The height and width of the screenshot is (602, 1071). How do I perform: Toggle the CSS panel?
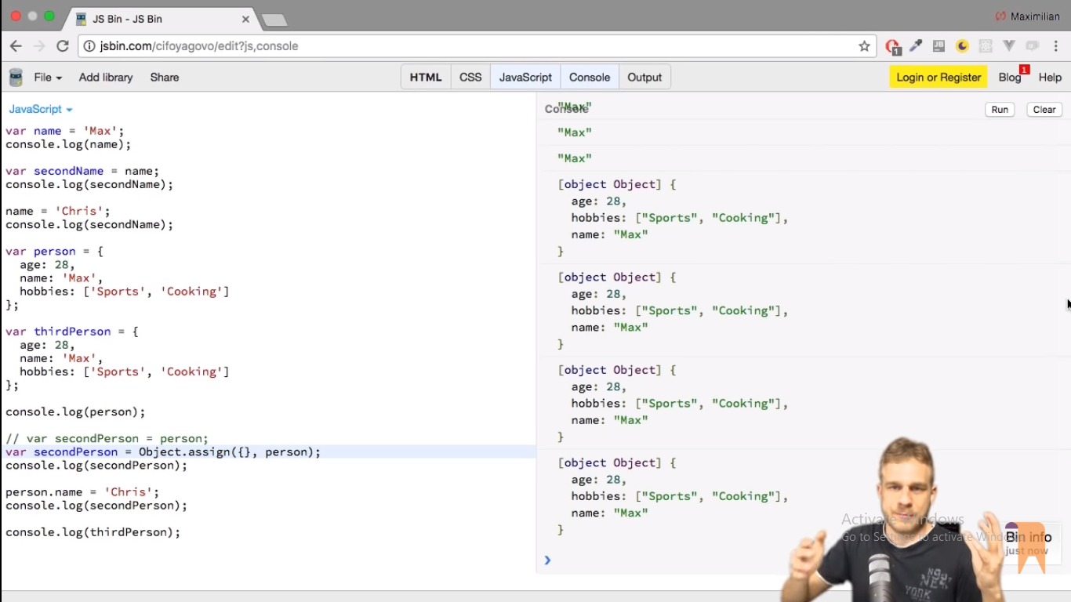pos(470,78)
